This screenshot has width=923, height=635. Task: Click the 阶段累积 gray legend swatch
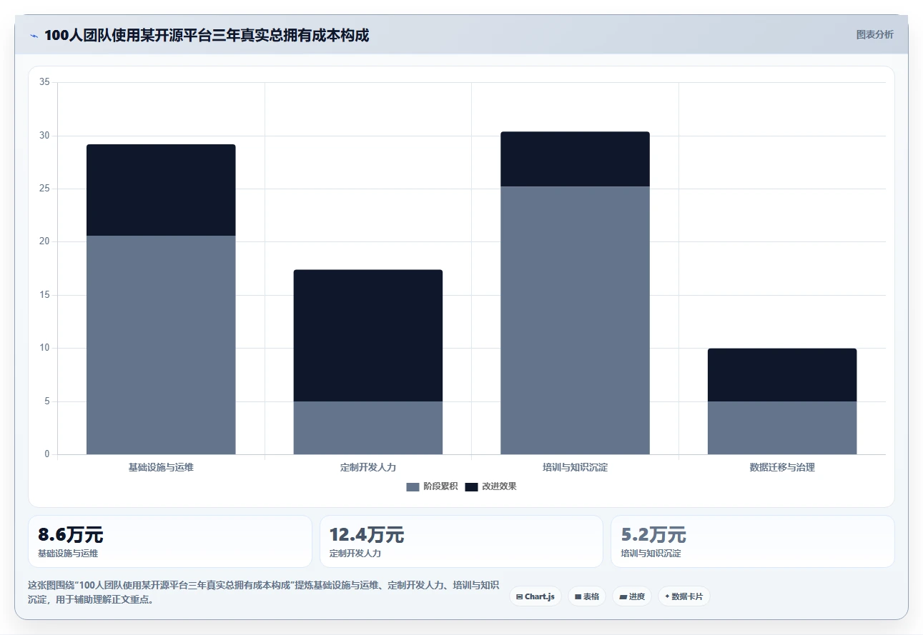point(413,486)
